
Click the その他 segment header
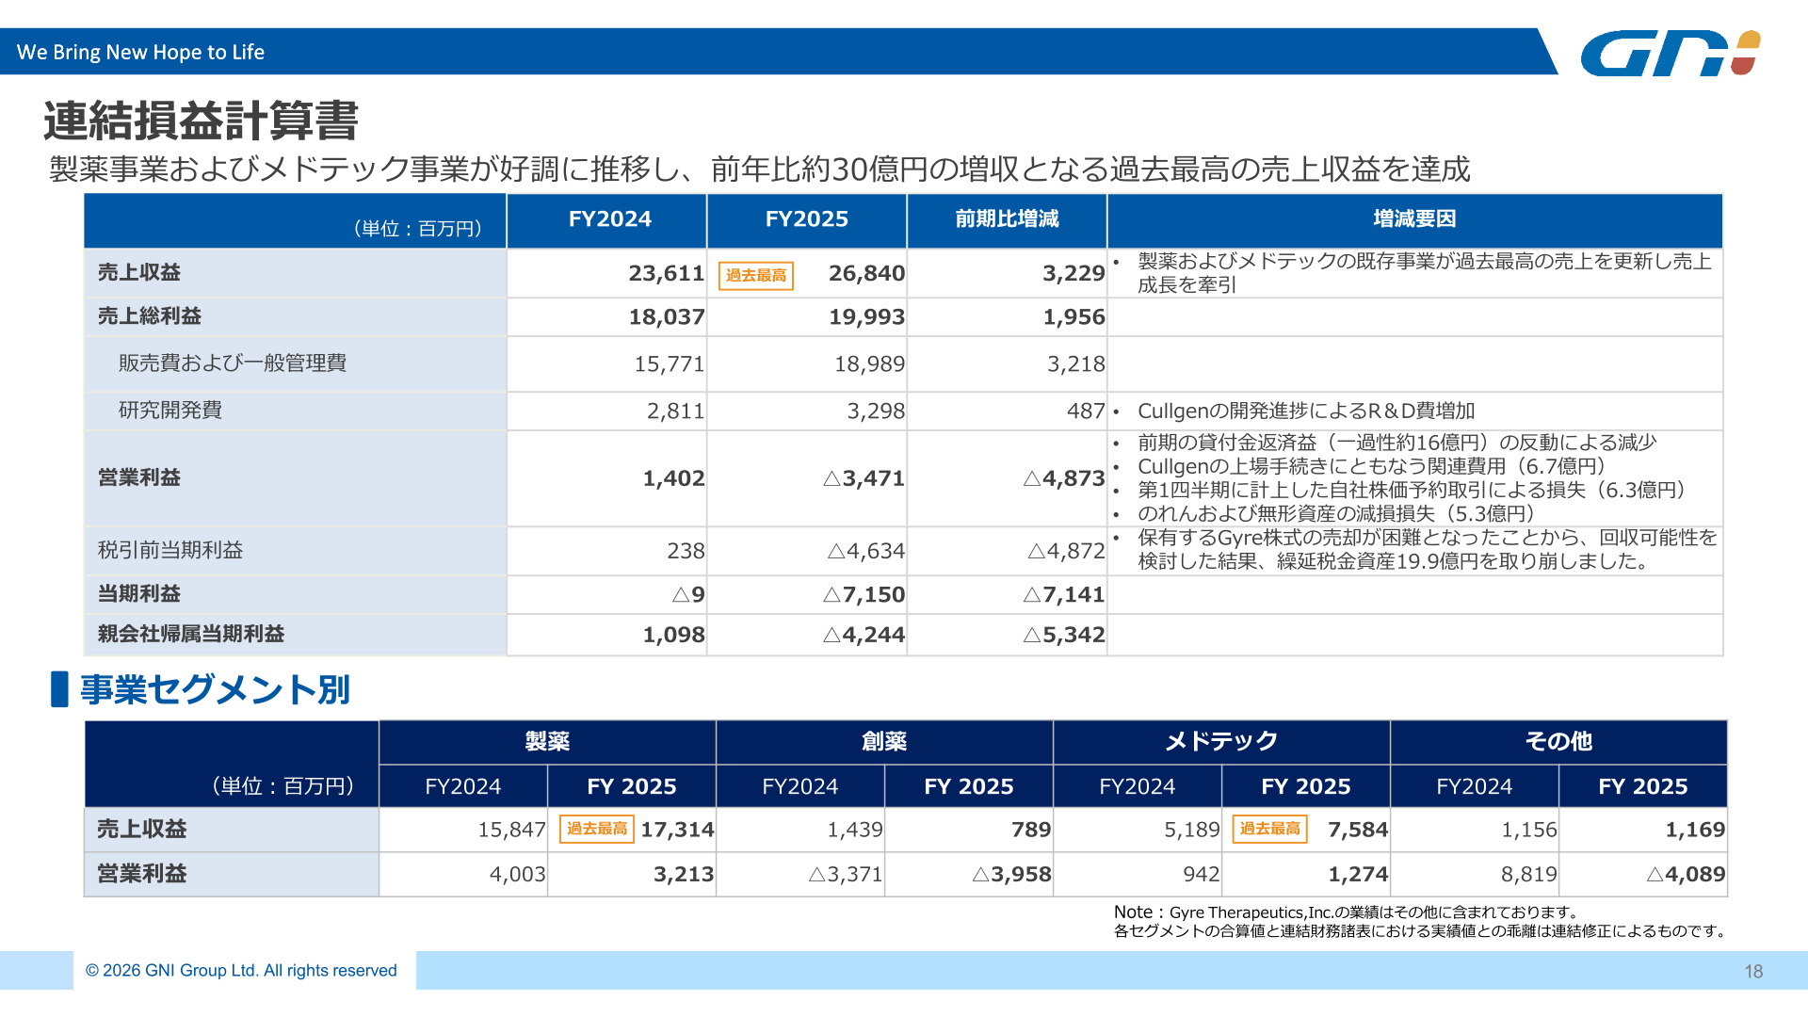[1558, 741]
